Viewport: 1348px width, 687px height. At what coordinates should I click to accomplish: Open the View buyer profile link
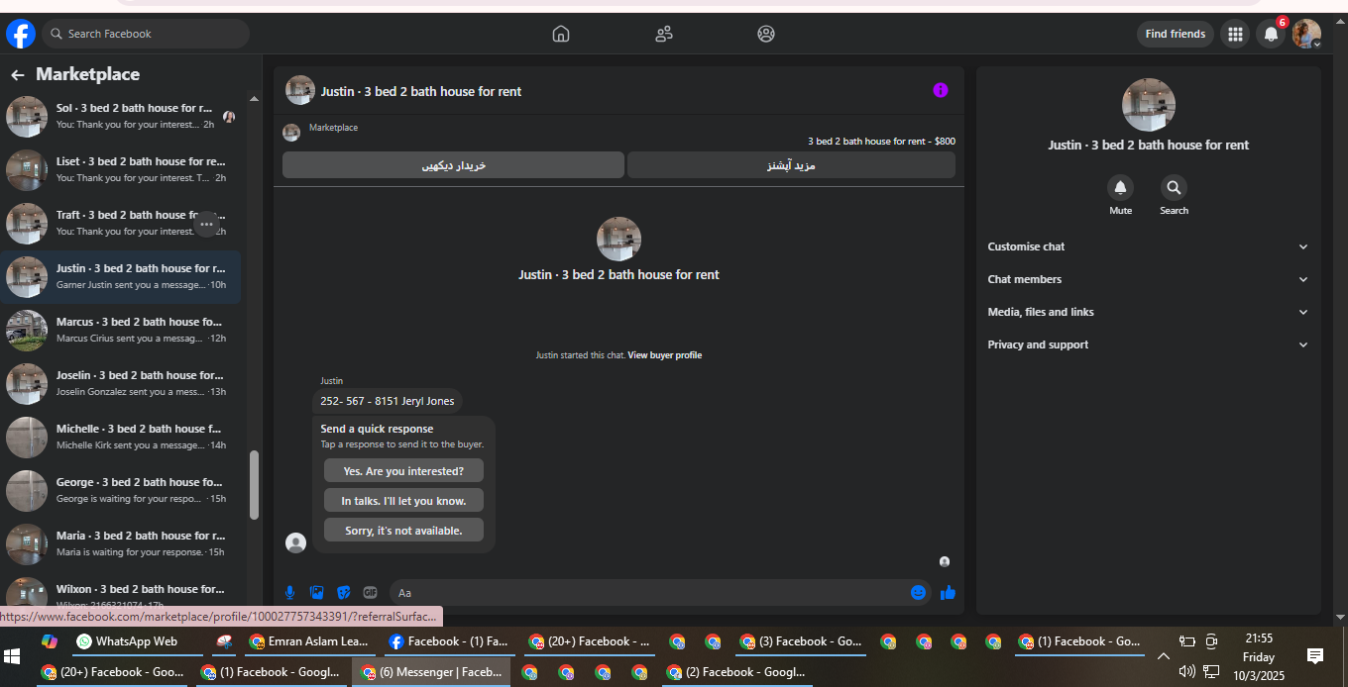pos(664,355)
